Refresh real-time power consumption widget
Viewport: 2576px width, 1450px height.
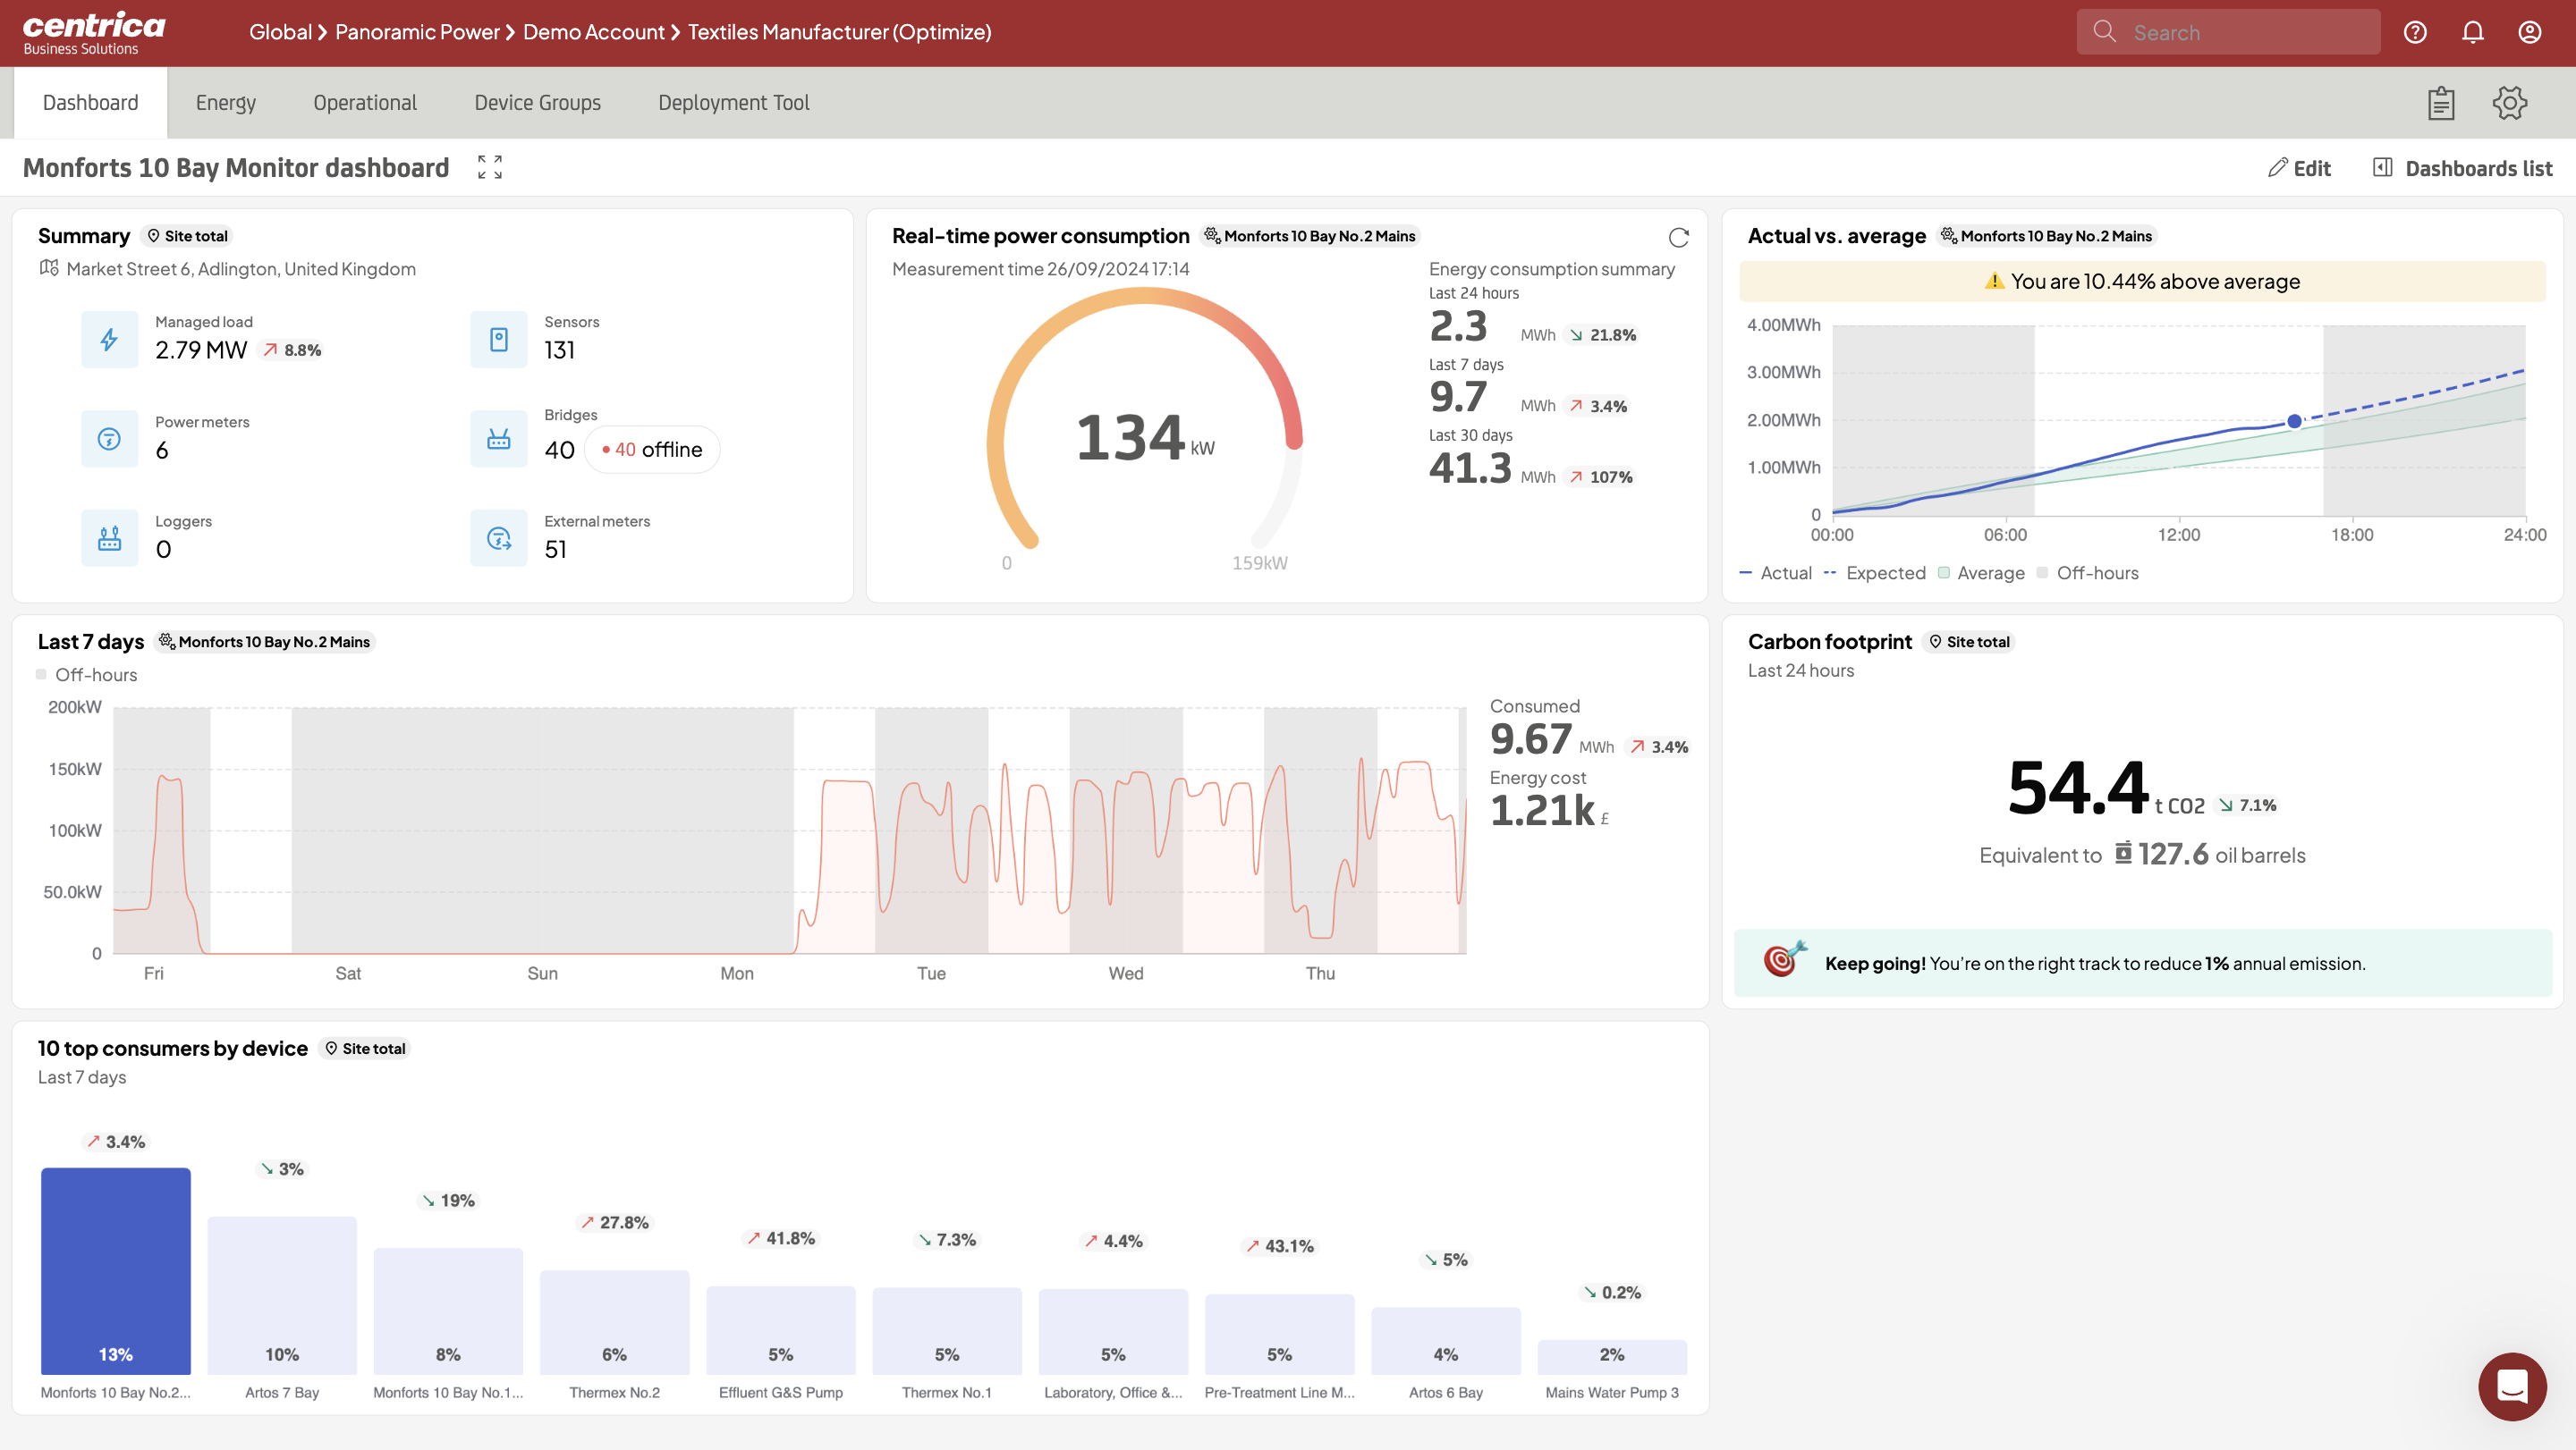(x=1678, y=237)
